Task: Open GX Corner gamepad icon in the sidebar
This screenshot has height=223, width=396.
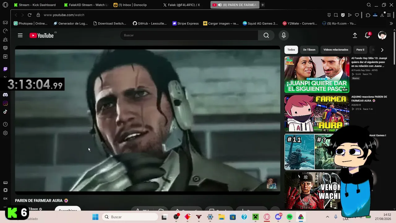Action: click(5, 23)
